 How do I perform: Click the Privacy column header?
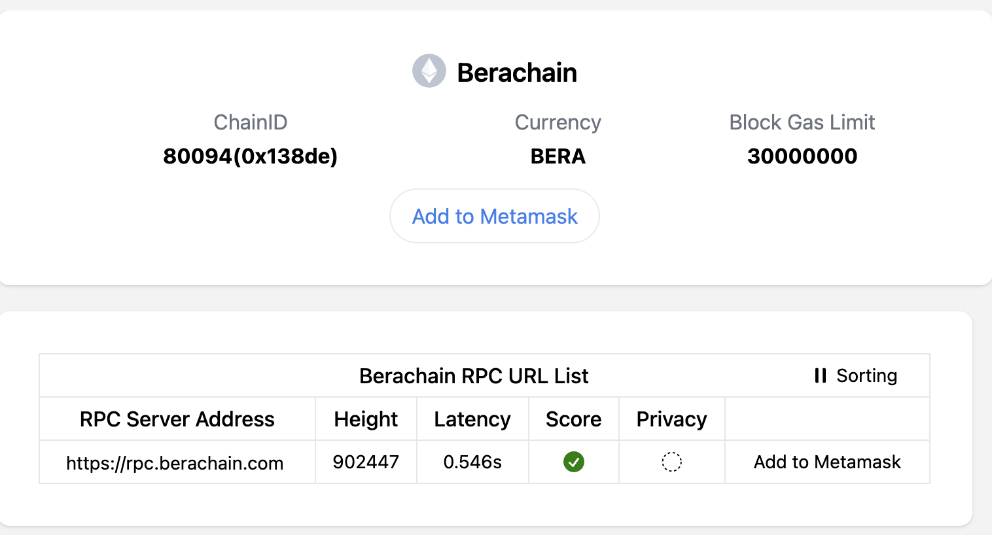click(x=671, y=419)
